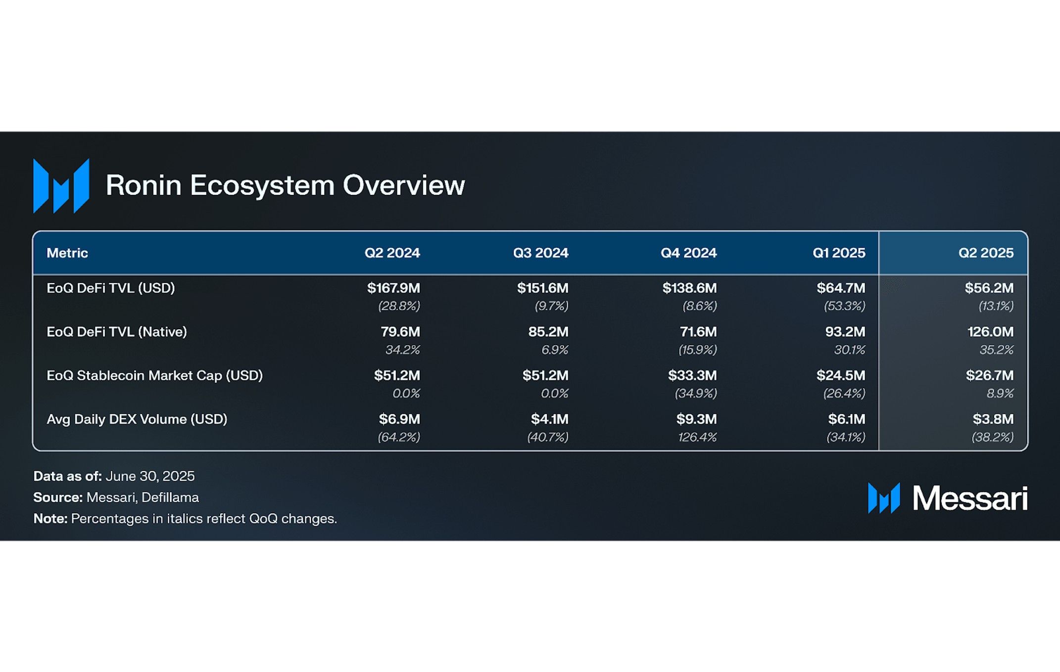
Task: Click the "$151.6M" value
Action: pyautogui.click(x=543, y=288)
